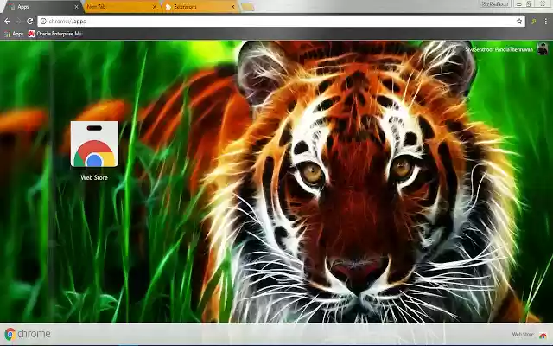This screenshot has height=346, width=553.
Task: Click the chrome logo in bottom bar
Action: click(x=28, y=334)
